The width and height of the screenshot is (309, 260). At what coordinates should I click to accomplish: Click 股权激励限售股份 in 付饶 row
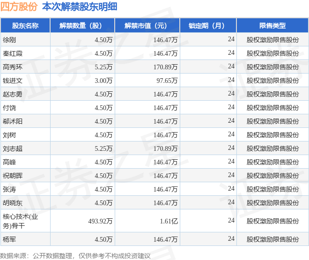point(273,108)
